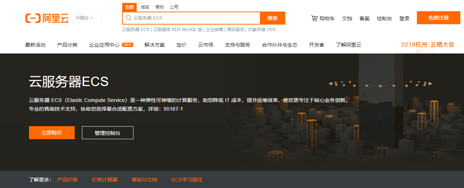
Task: Open the 帮助与文档 link
Action: (145, 180)
